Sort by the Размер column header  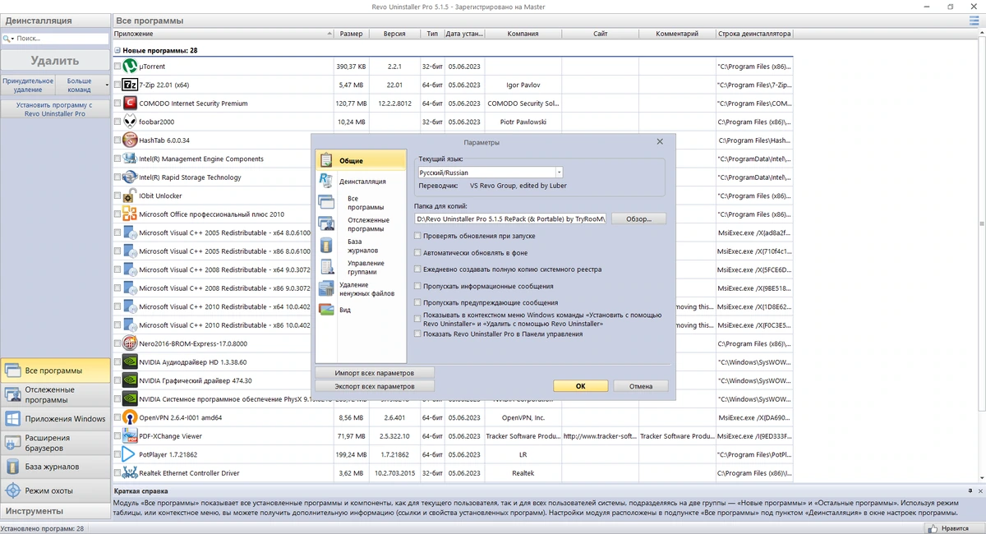point(351,34)
